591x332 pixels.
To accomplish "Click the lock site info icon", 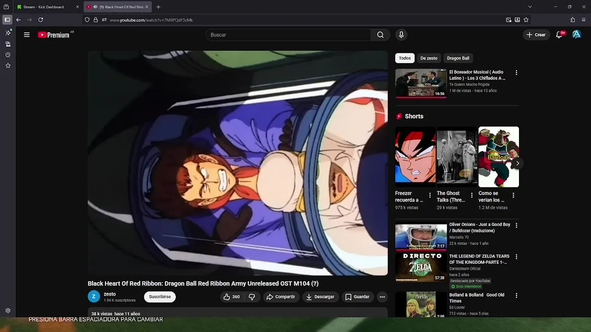I will coord(96,20).
